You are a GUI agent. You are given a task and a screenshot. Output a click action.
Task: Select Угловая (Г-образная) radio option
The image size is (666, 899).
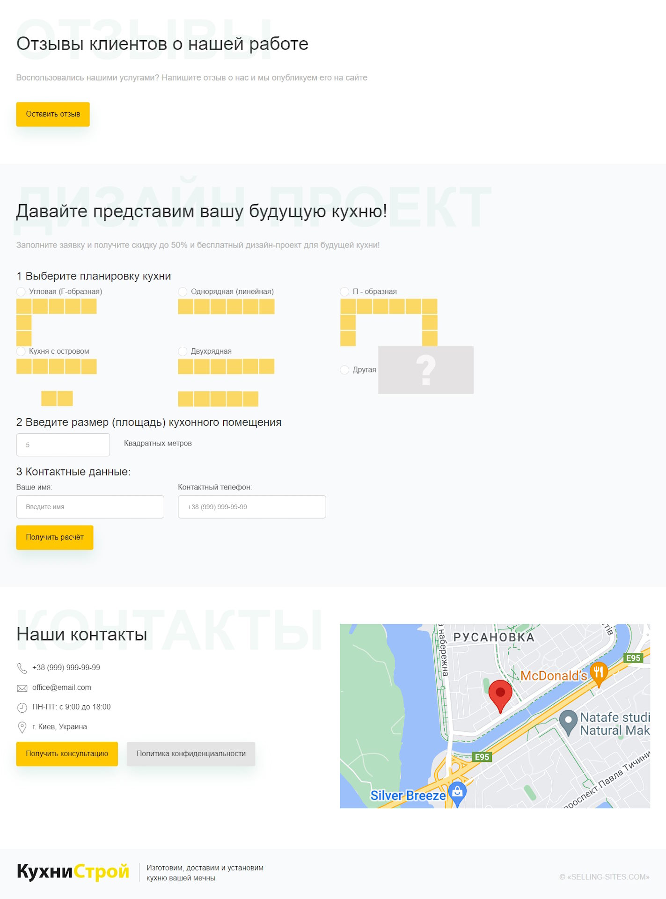21,292
